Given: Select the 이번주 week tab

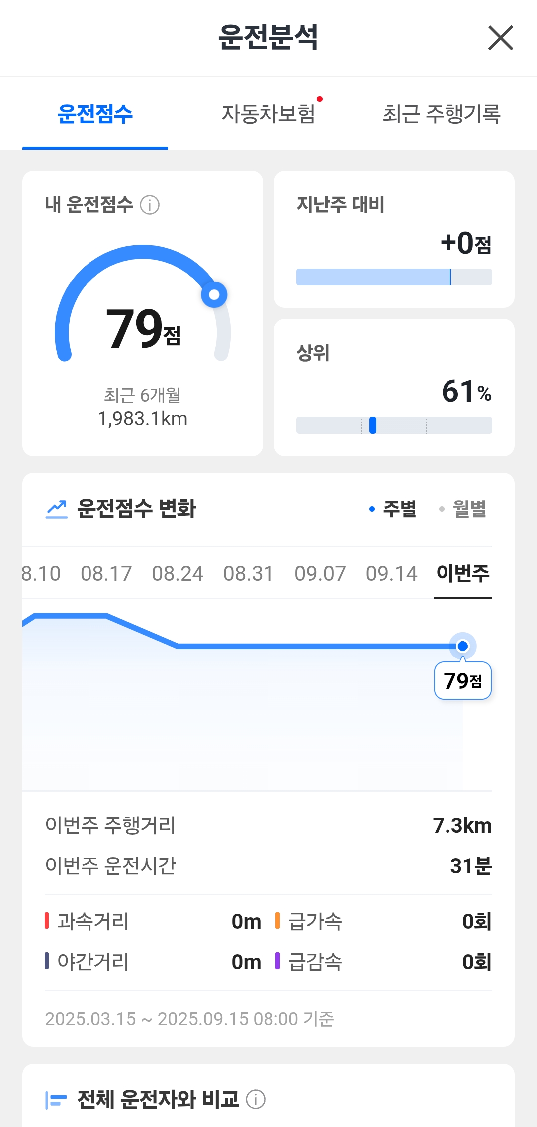Looking at the screenshot, I should (463, 573).
